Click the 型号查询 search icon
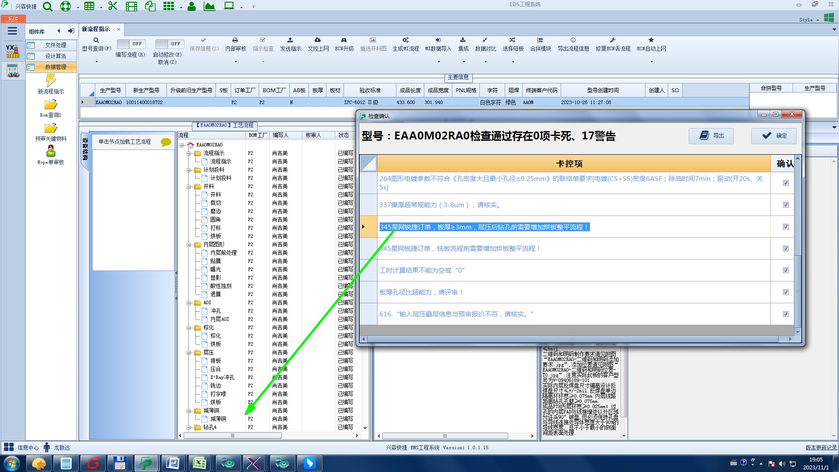The image size is (839, 472). (96, 40)
